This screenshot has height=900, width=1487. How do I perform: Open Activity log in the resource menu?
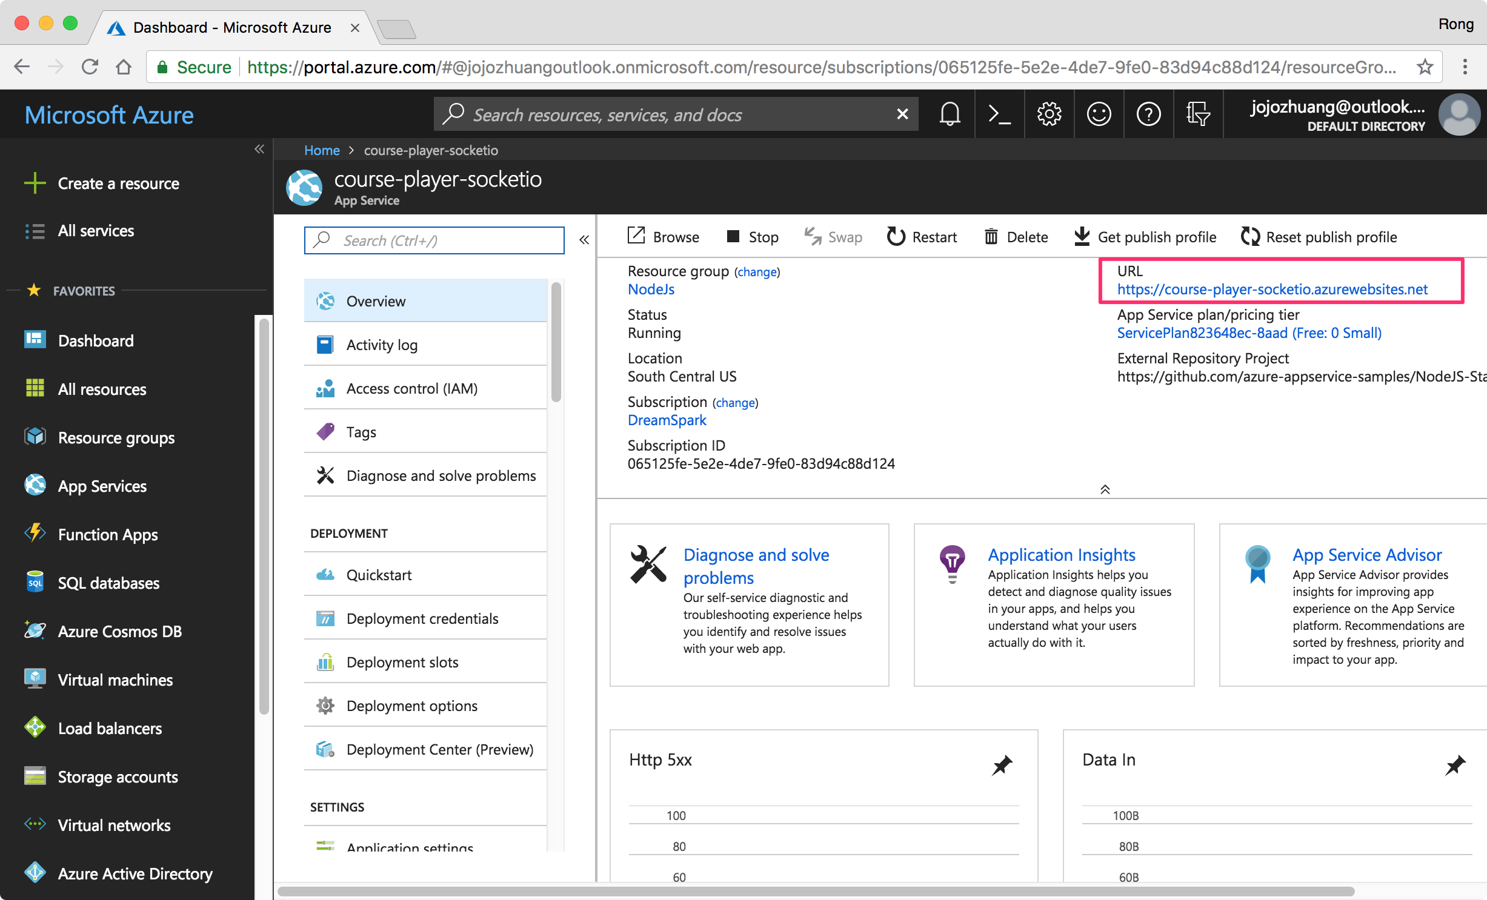click(425, 345)
